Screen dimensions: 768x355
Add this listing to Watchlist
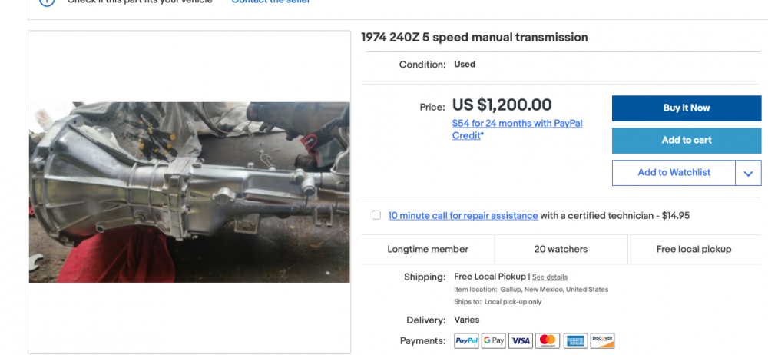[x=674, y=173]
